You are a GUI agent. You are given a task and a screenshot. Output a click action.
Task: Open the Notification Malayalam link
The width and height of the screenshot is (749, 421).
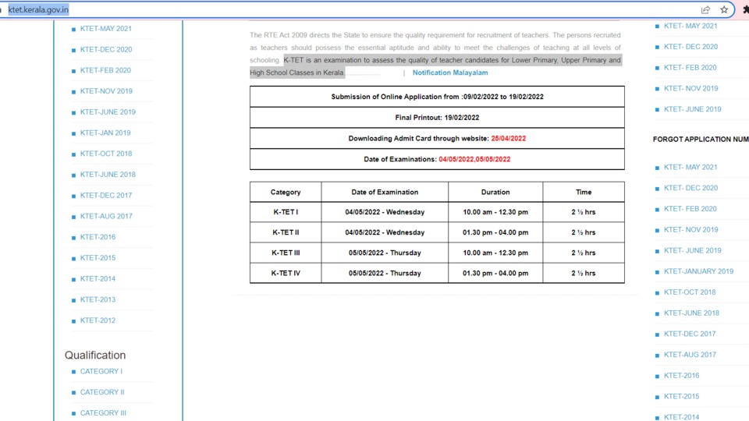450,73
